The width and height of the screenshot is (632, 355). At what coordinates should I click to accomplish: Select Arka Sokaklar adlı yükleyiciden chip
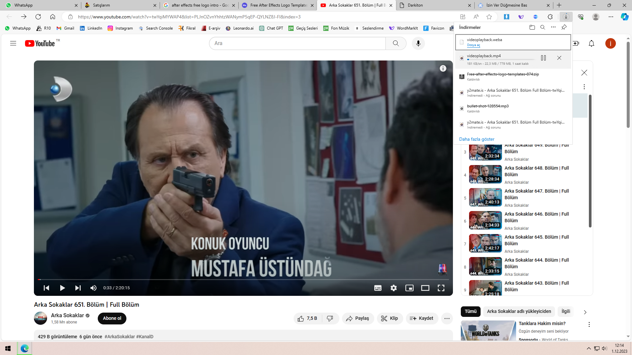(x=519, y=312)
